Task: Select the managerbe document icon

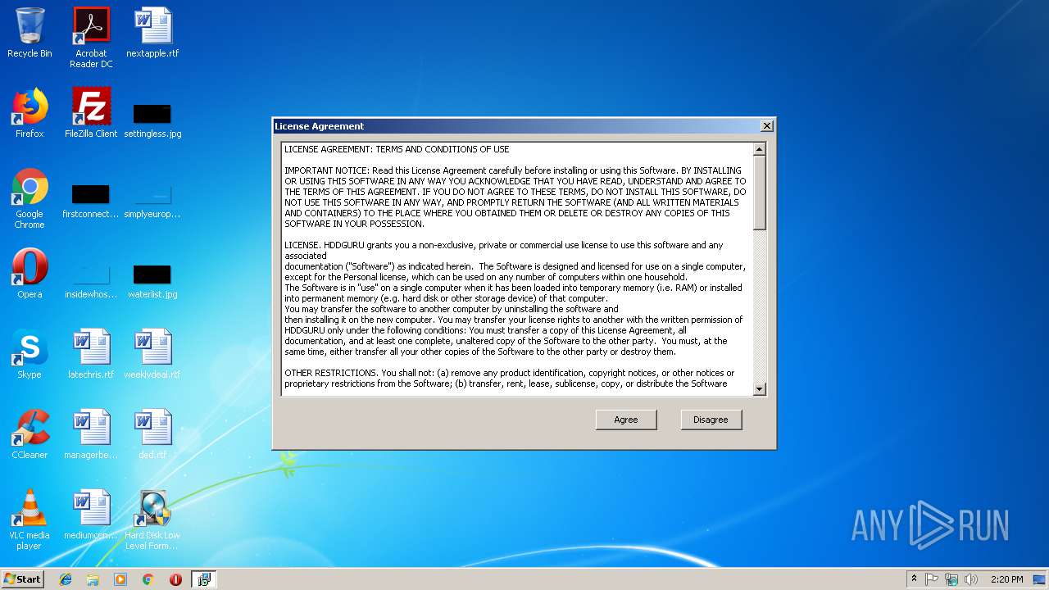Action: 91,434
